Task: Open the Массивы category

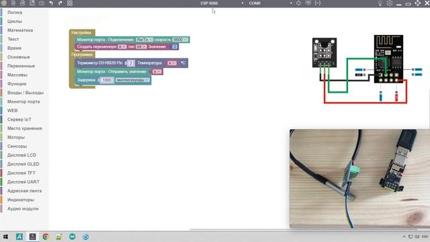Action: [x=17, y=75]
